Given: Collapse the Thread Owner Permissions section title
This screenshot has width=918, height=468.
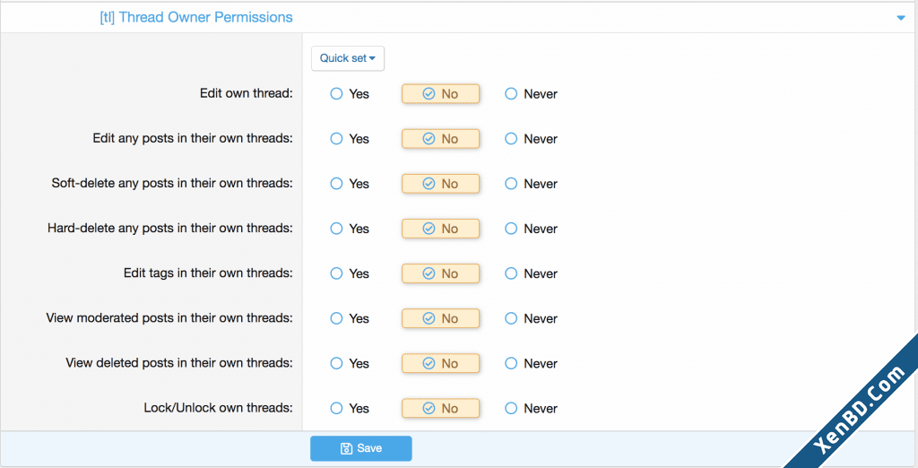Looking at the screenshot, I should coord(196,18).
